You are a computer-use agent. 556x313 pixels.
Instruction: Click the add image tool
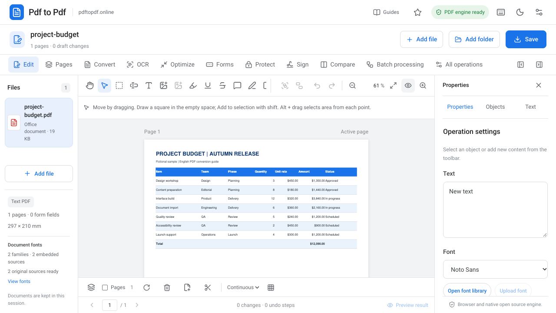pyautogui.click(x=164, y=86)
